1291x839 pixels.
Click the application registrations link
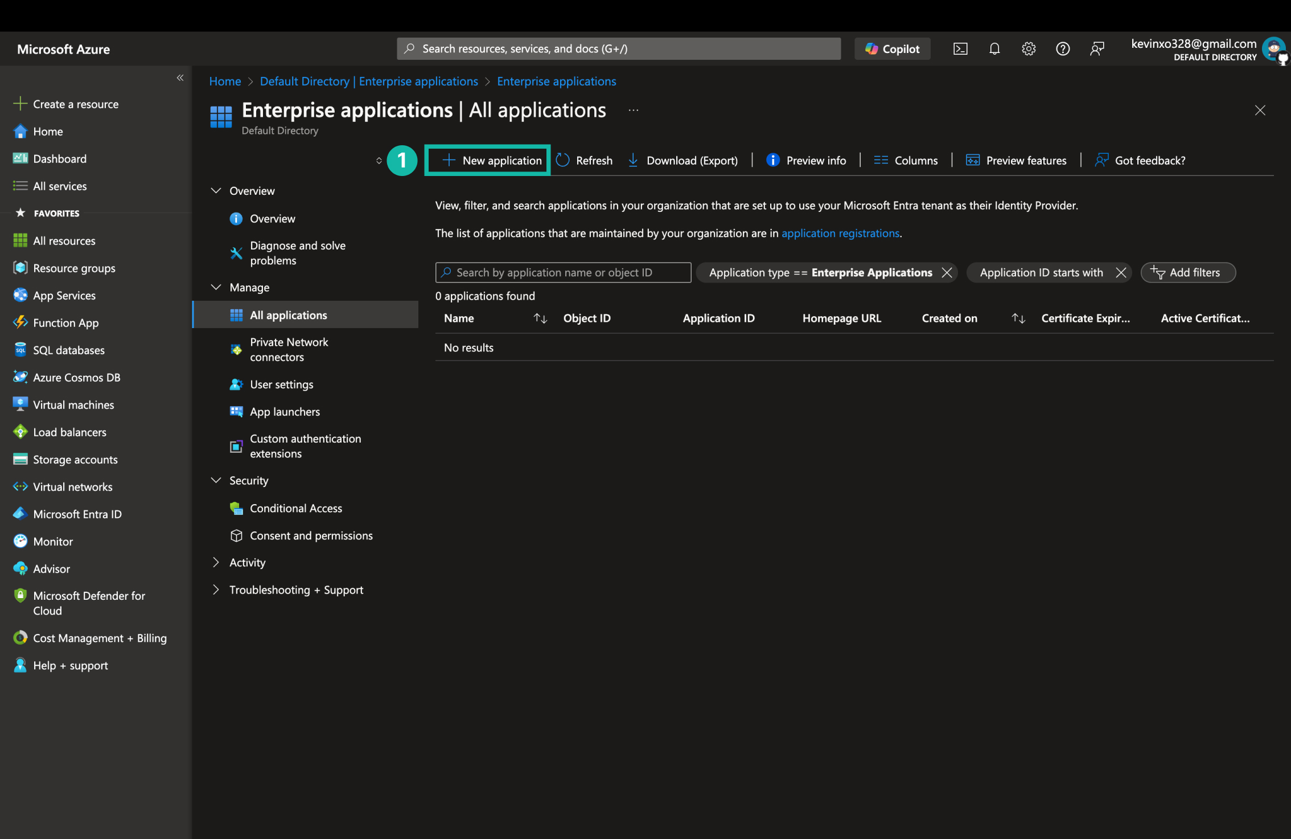[840, 233]
